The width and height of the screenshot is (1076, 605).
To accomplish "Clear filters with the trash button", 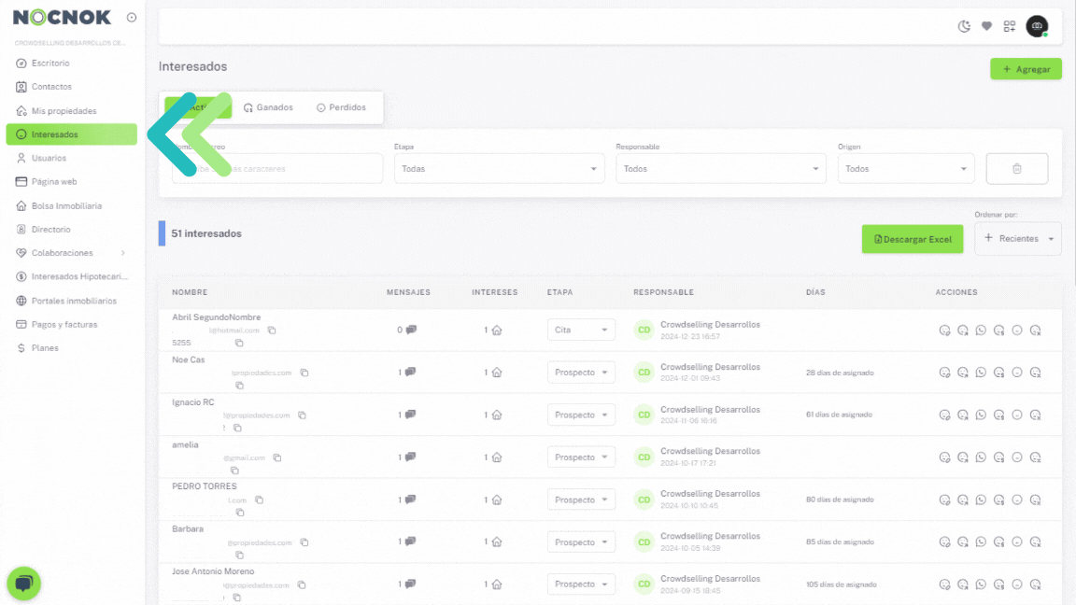I will 1017,169.
